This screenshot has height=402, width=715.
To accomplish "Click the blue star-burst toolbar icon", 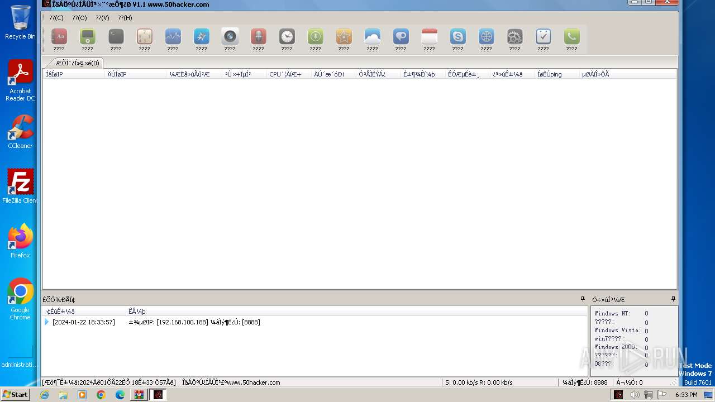I will point(202,37).
